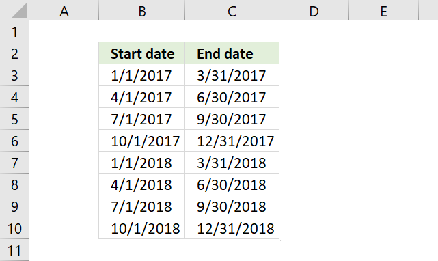Click the cell showing 4/1/2017

(x=142, y=97)
